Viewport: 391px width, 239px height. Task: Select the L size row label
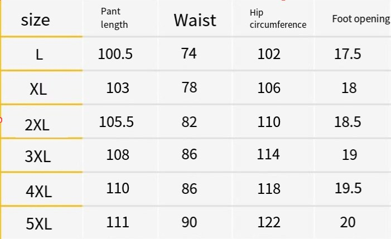point(39,55)
